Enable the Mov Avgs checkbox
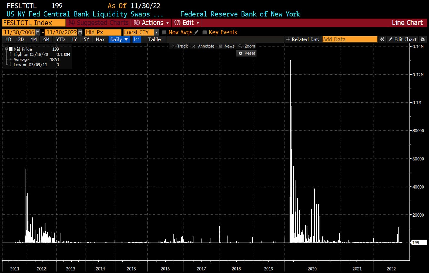The height and width of the screenshot is (273, 429). tap(164, 32)
